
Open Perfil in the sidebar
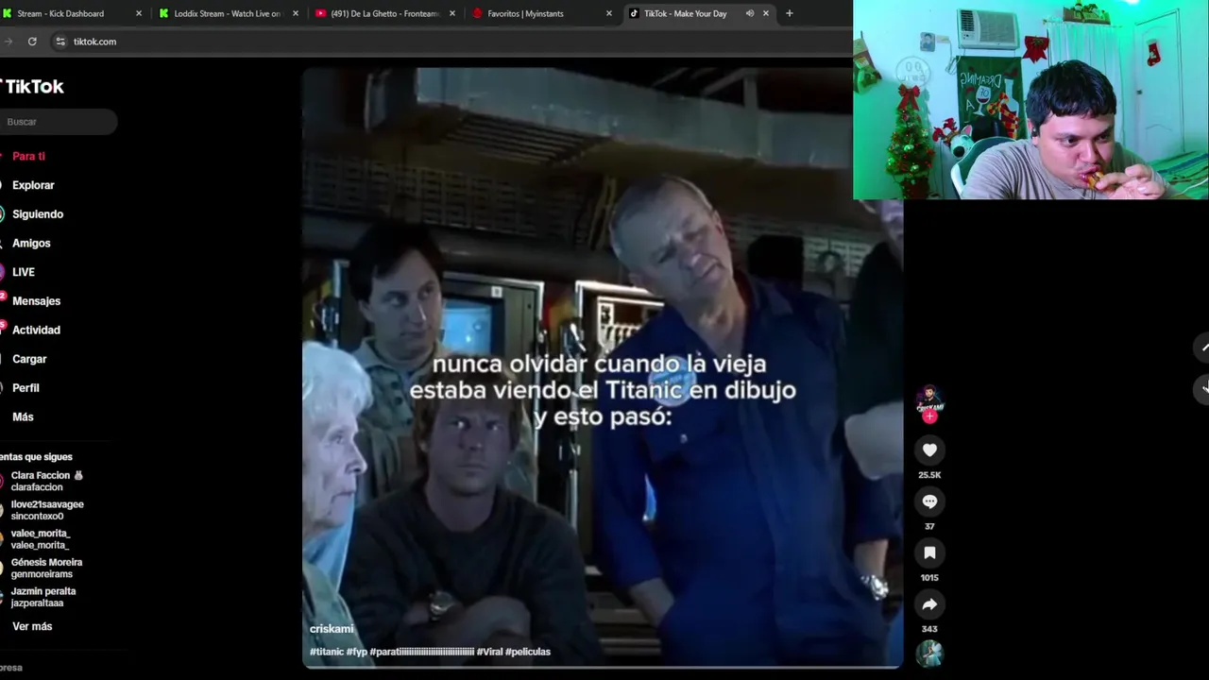point(26,388)
